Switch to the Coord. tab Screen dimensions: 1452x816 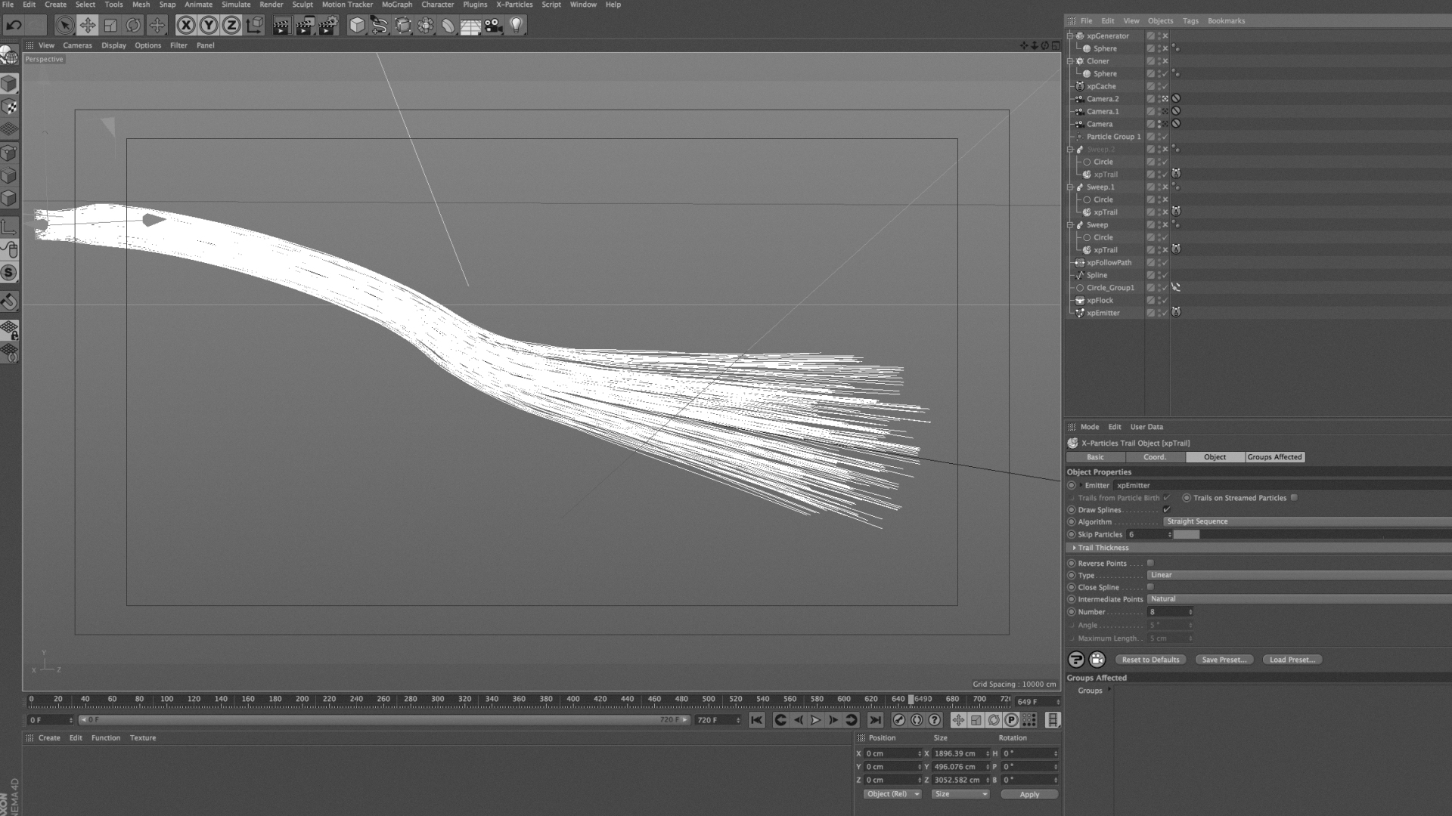(1155, 457)
